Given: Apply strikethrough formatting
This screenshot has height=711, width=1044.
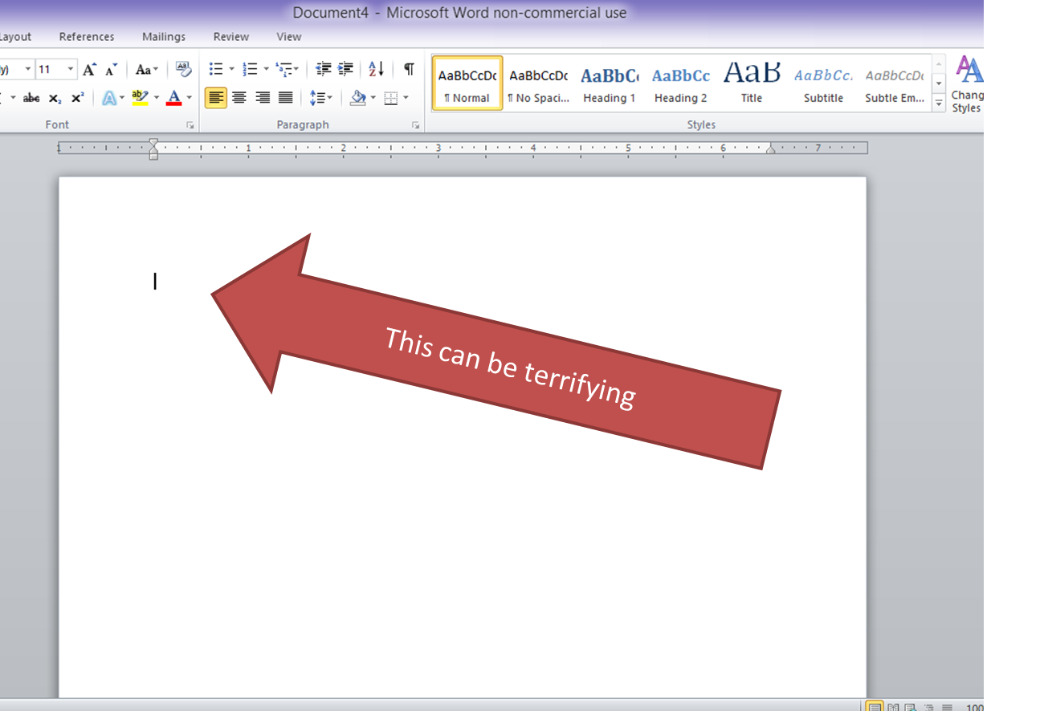Looking at the screenshot, I should click(31, 98).
